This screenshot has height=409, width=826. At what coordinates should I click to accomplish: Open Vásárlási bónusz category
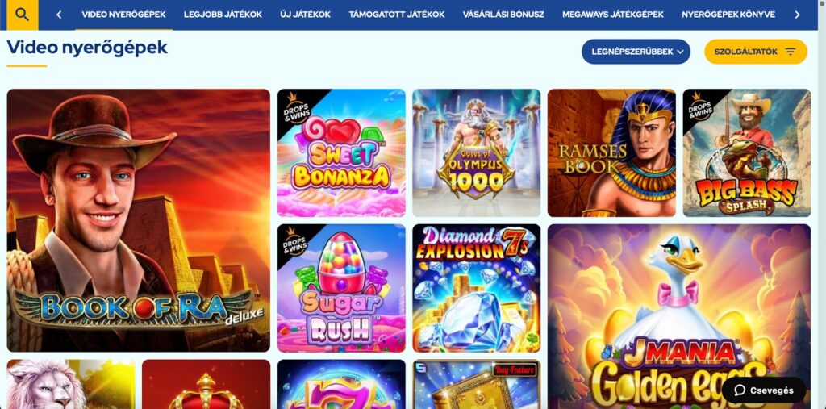coord(503,15)
